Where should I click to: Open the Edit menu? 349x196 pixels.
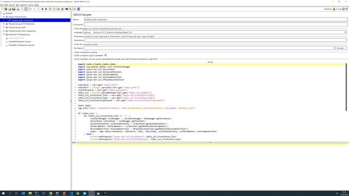(x=7, y=5)
